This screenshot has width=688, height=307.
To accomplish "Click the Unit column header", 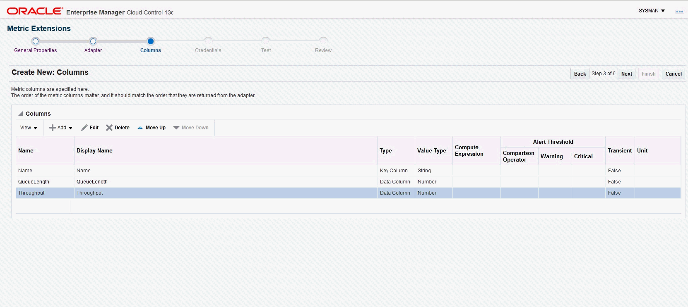I will pos(658,151).
